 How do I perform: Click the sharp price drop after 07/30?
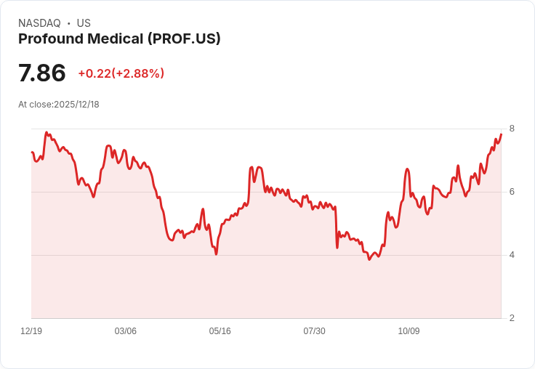[337, 227]
